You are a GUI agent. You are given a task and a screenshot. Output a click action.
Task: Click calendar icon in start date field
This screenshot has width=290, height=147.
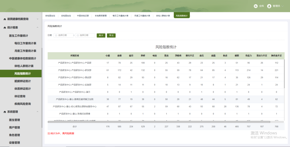pos(56,36)
